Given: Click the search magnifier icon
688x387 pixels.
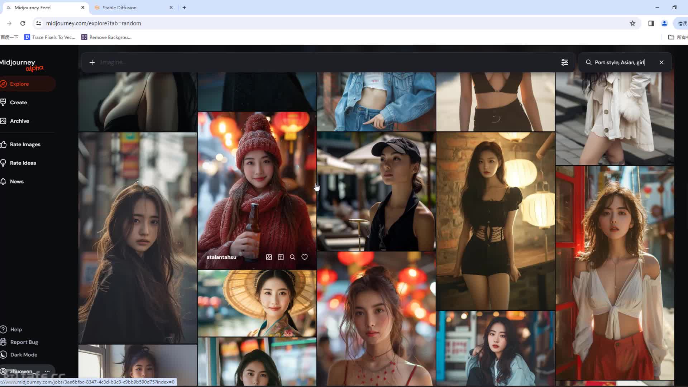Looking at the screenshot, I should (x=588, y=62).
